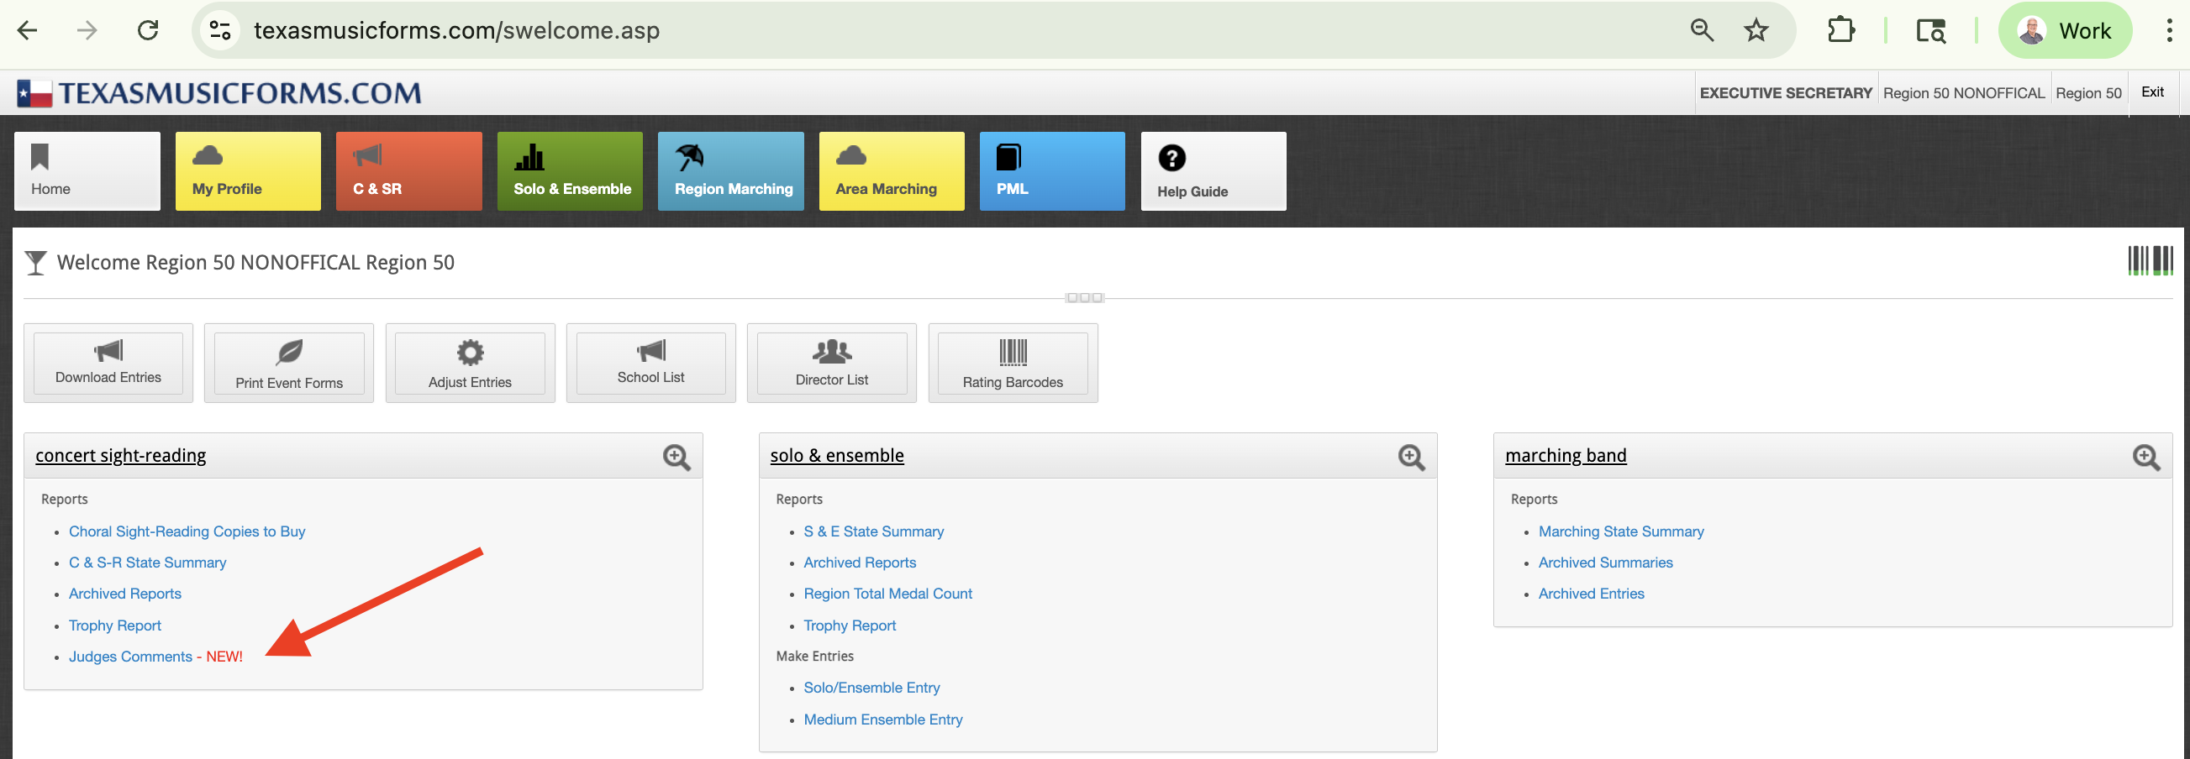Open Archived Reports under solo & ensemble

tap(861, 563)
